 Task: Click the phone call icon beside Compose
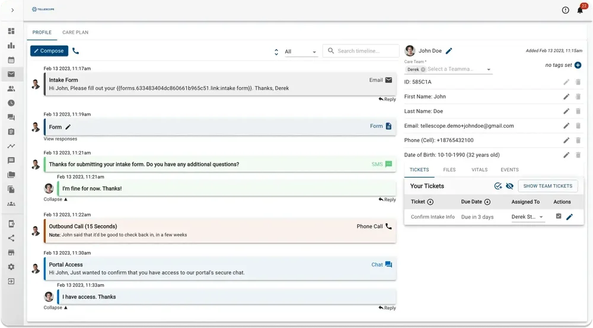pos(76,51)
